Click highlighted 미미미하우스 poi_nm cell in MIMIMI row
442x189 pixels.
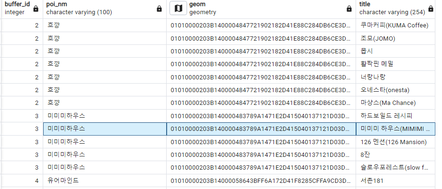tap(104, 129)
